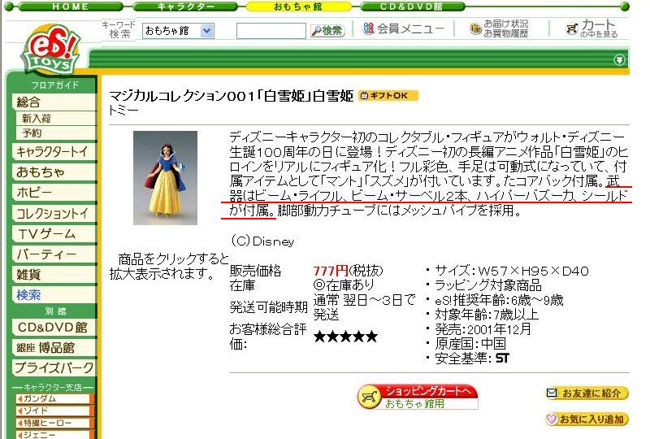This screenshot has width=650, height=439.
Task: Open お届け状況 お買物履歴 link
Action: tap(499, 28)
